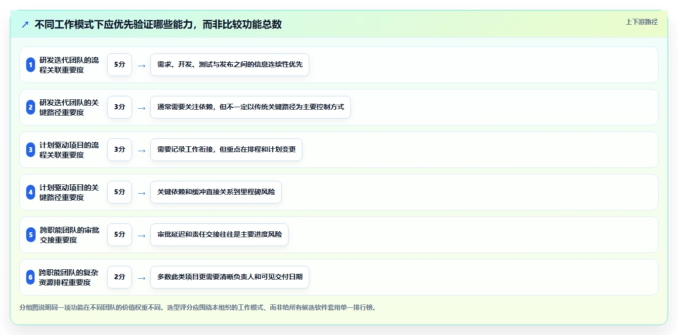Viewport: 678px width, 335px height.
Task: Click the label 研发迭代团队的关键路径重要度
Action: click(69, 107)
